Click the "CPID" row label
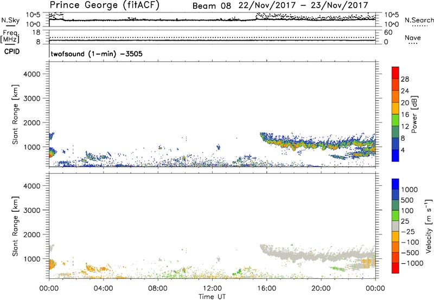The height and width of the screenshot is (300, 434). (12, 51)
